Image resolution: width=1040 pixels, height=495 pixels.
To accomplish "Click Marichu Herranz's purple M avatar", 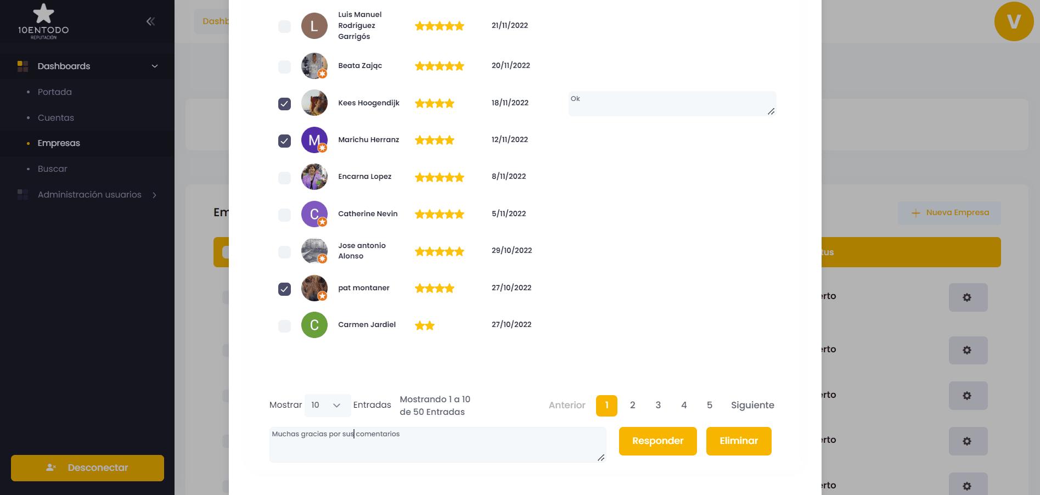I will pyautogui.click(x=314, y=140).
